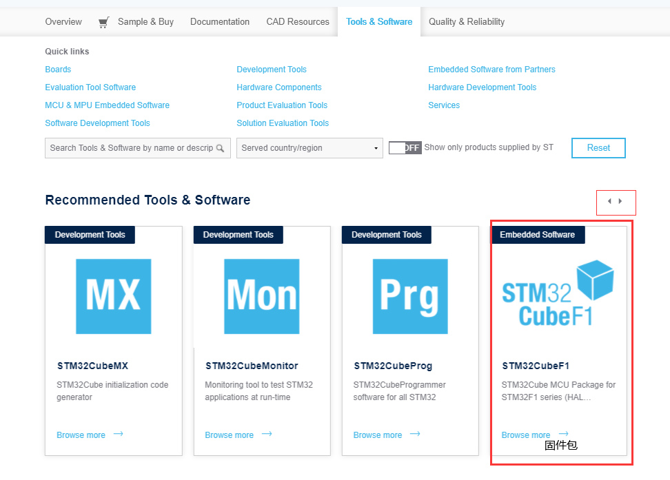Click the search magnifier icon
The image size is (670, 480).
click(x=220, y=148)
